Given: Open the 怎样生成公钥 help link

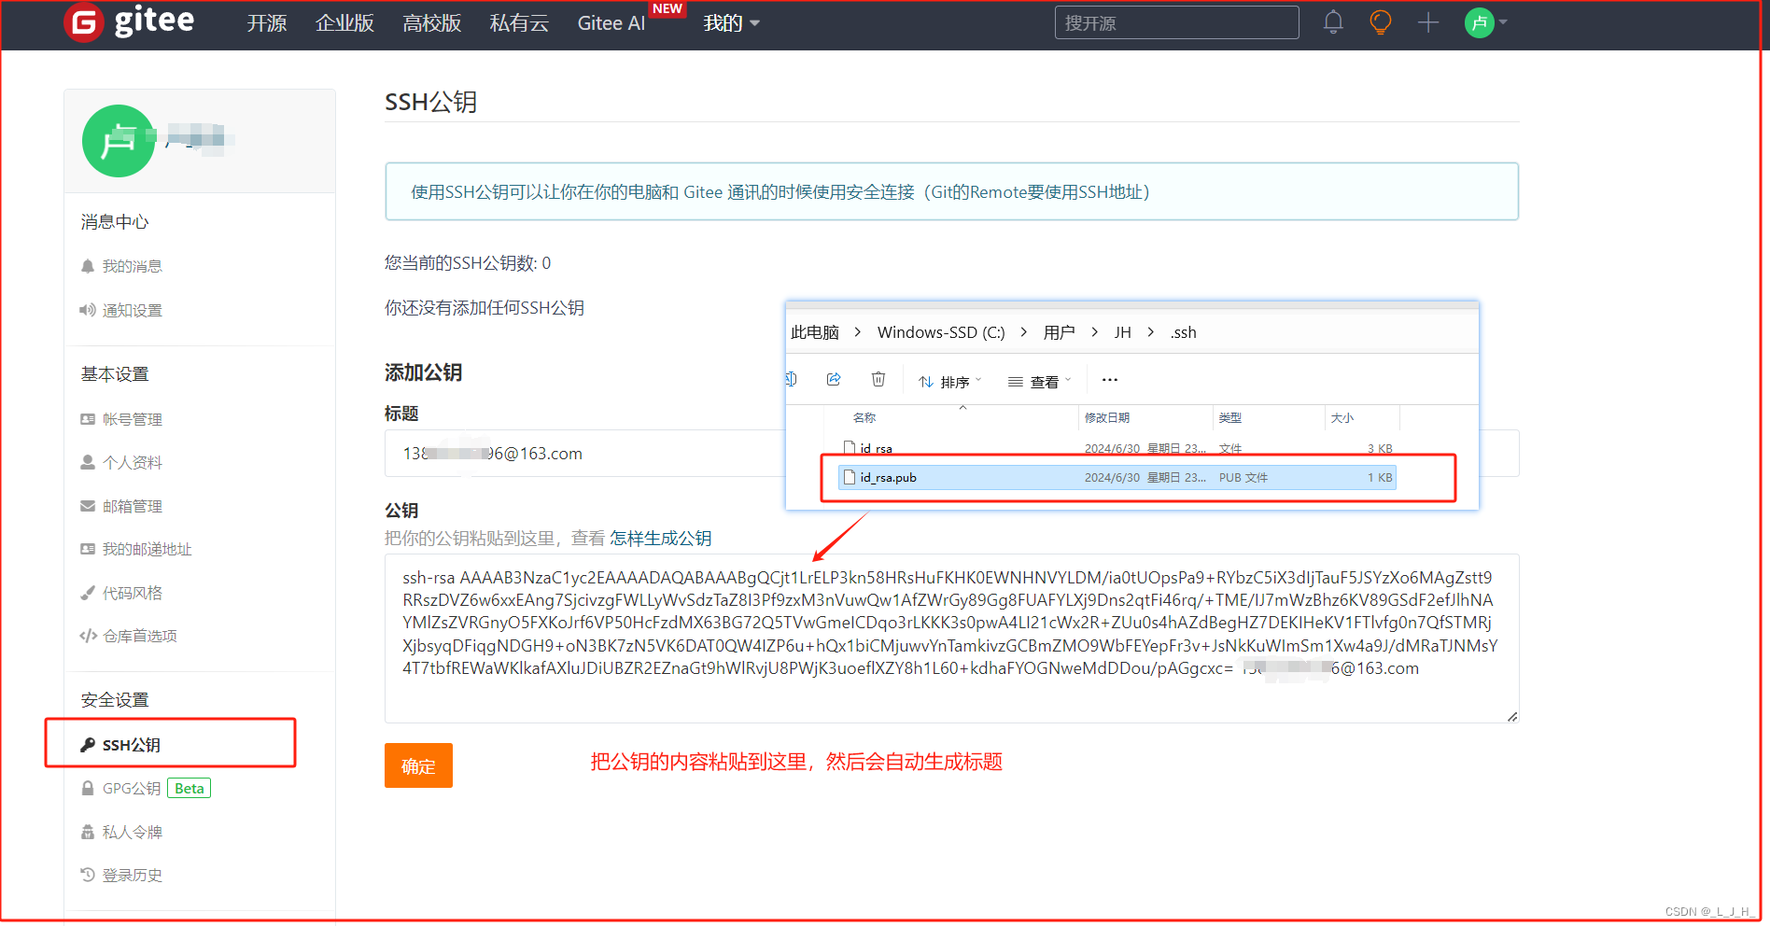Looking at the screenshot, I should pos(661,538).
